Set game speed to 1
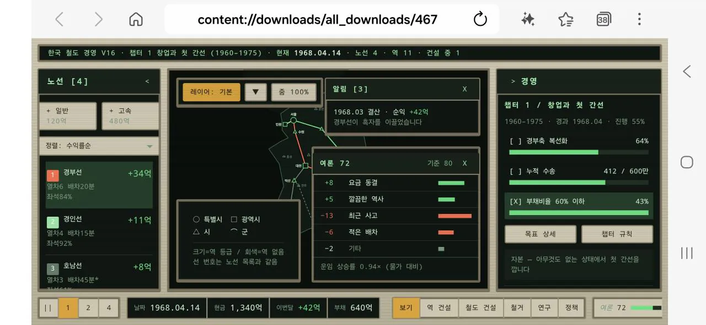The width and height of the screenshot is (706, 325). [68, 308]
